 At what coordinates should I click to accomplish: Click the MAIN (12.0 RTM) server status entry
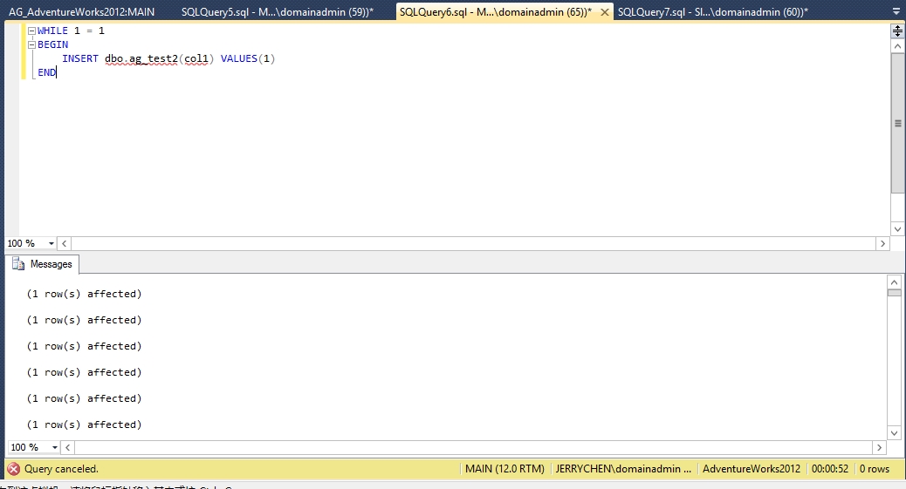coord(505,469)
